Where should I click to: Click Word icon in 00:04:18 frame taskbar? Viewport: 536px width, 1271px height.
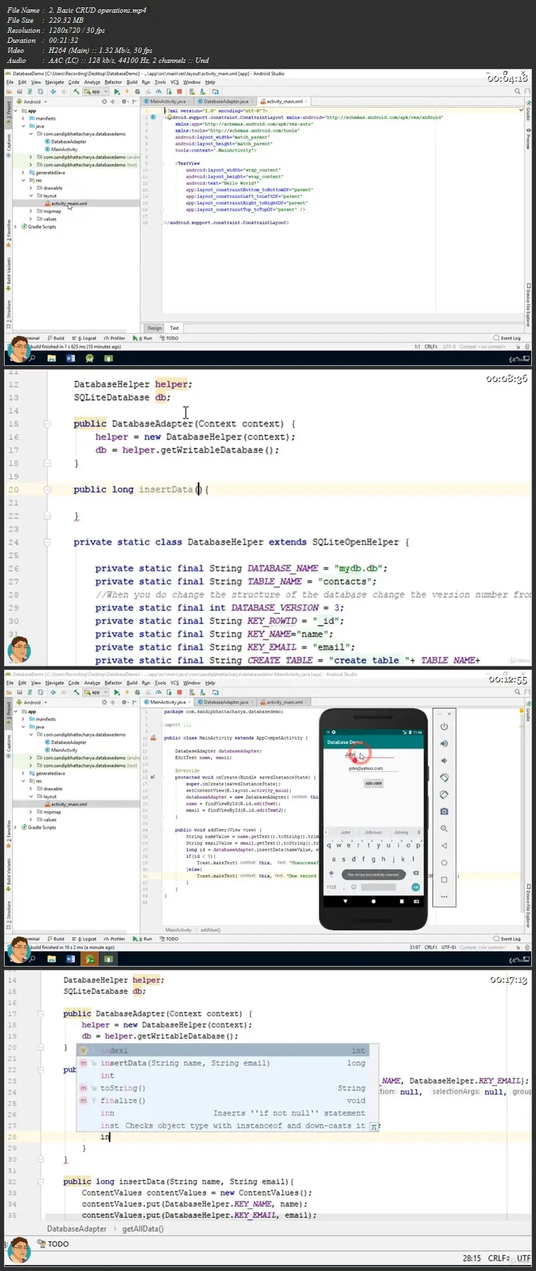pyautogui.click(x=70, y=359)
